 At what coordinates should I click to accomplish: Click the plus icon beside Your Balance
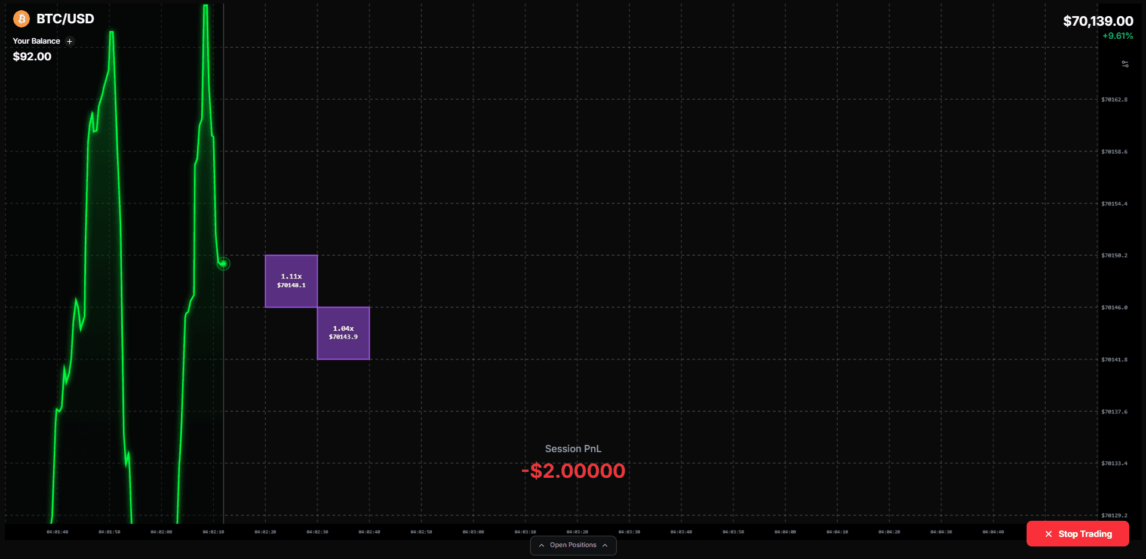tap(69, 41)
